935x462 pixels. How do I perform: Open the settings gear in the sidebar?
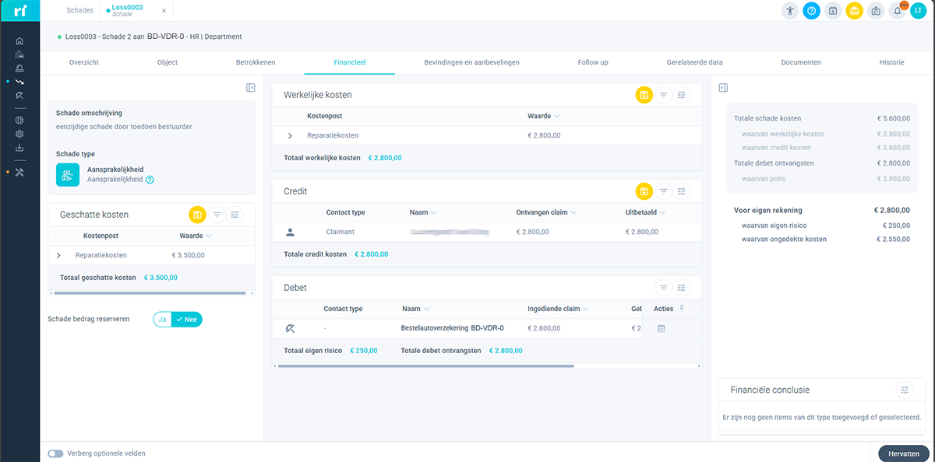click(19, 134)
